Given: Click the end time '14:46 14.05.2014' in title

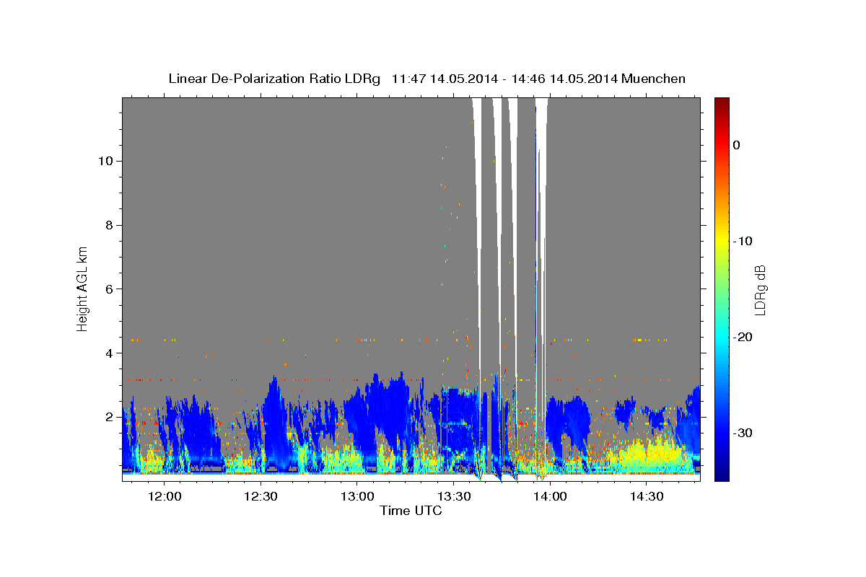Looking at the screenshot, I should tap(564, 79).
